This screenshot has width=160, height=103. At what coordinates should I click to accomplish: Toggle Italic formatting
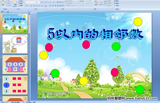click(x=29, y=6)
